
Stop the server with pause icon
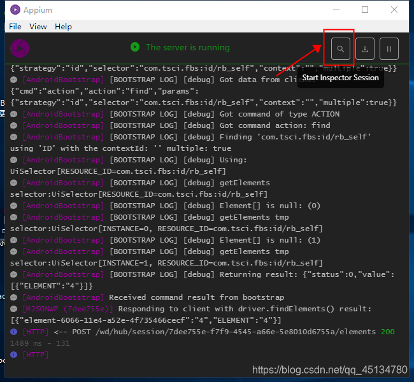[389, 49]
